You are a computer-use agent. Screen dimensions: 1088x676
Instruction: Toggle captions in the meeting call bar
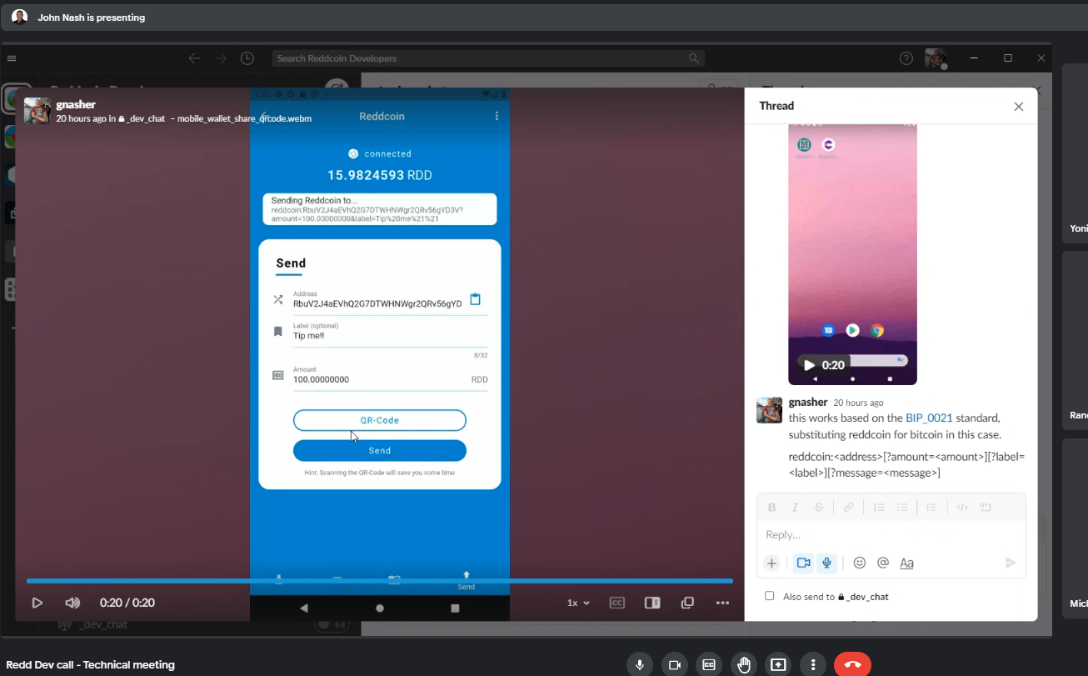[x=709, y=664]
